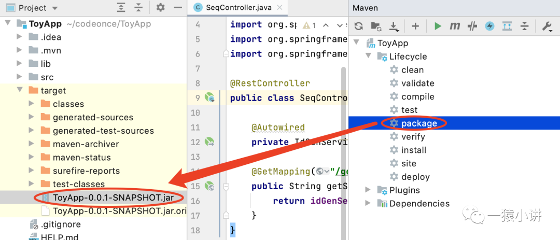Expand the lib folder

pos(20,64)
